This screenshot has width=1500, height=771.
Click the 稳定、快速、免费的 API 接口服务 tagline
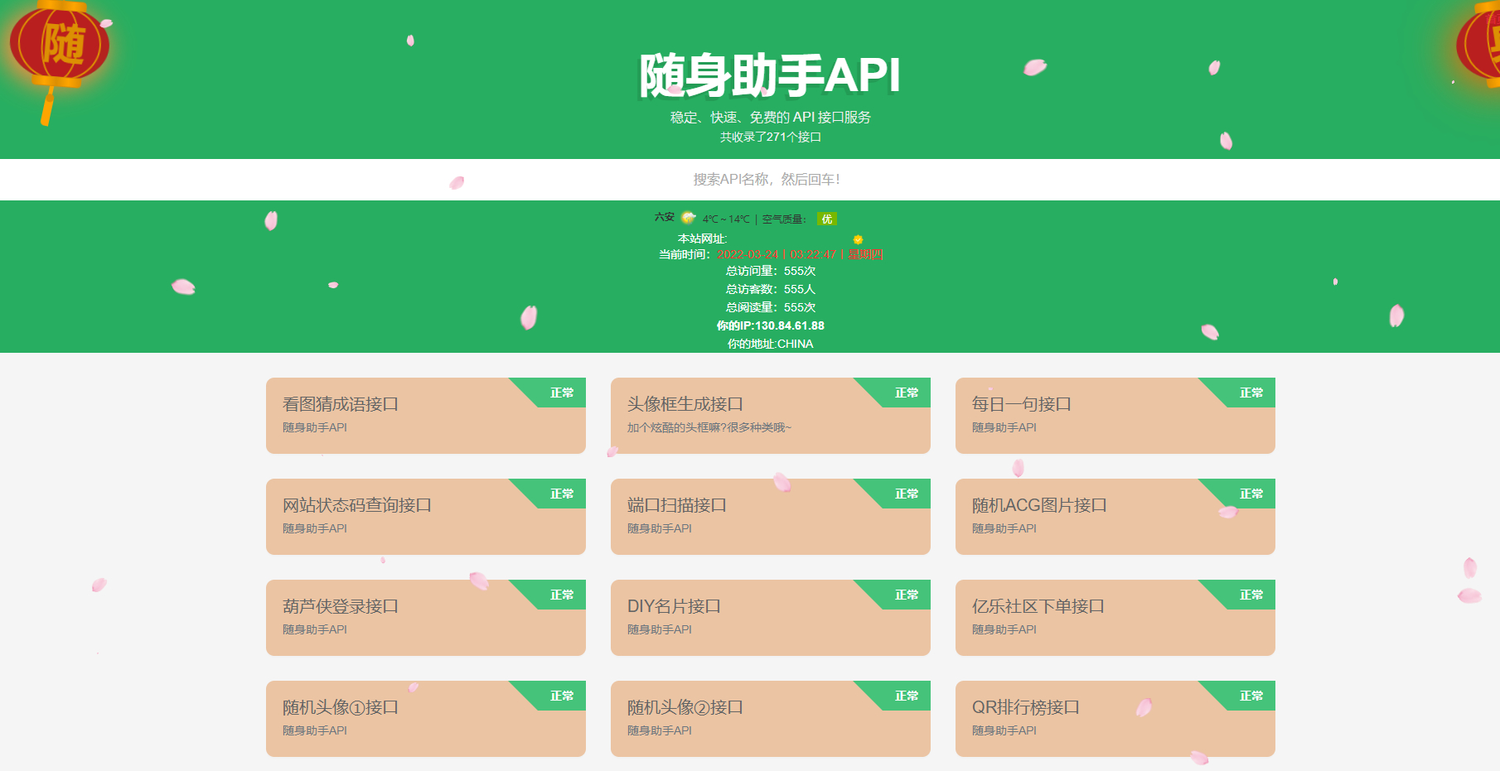(771, 118)
